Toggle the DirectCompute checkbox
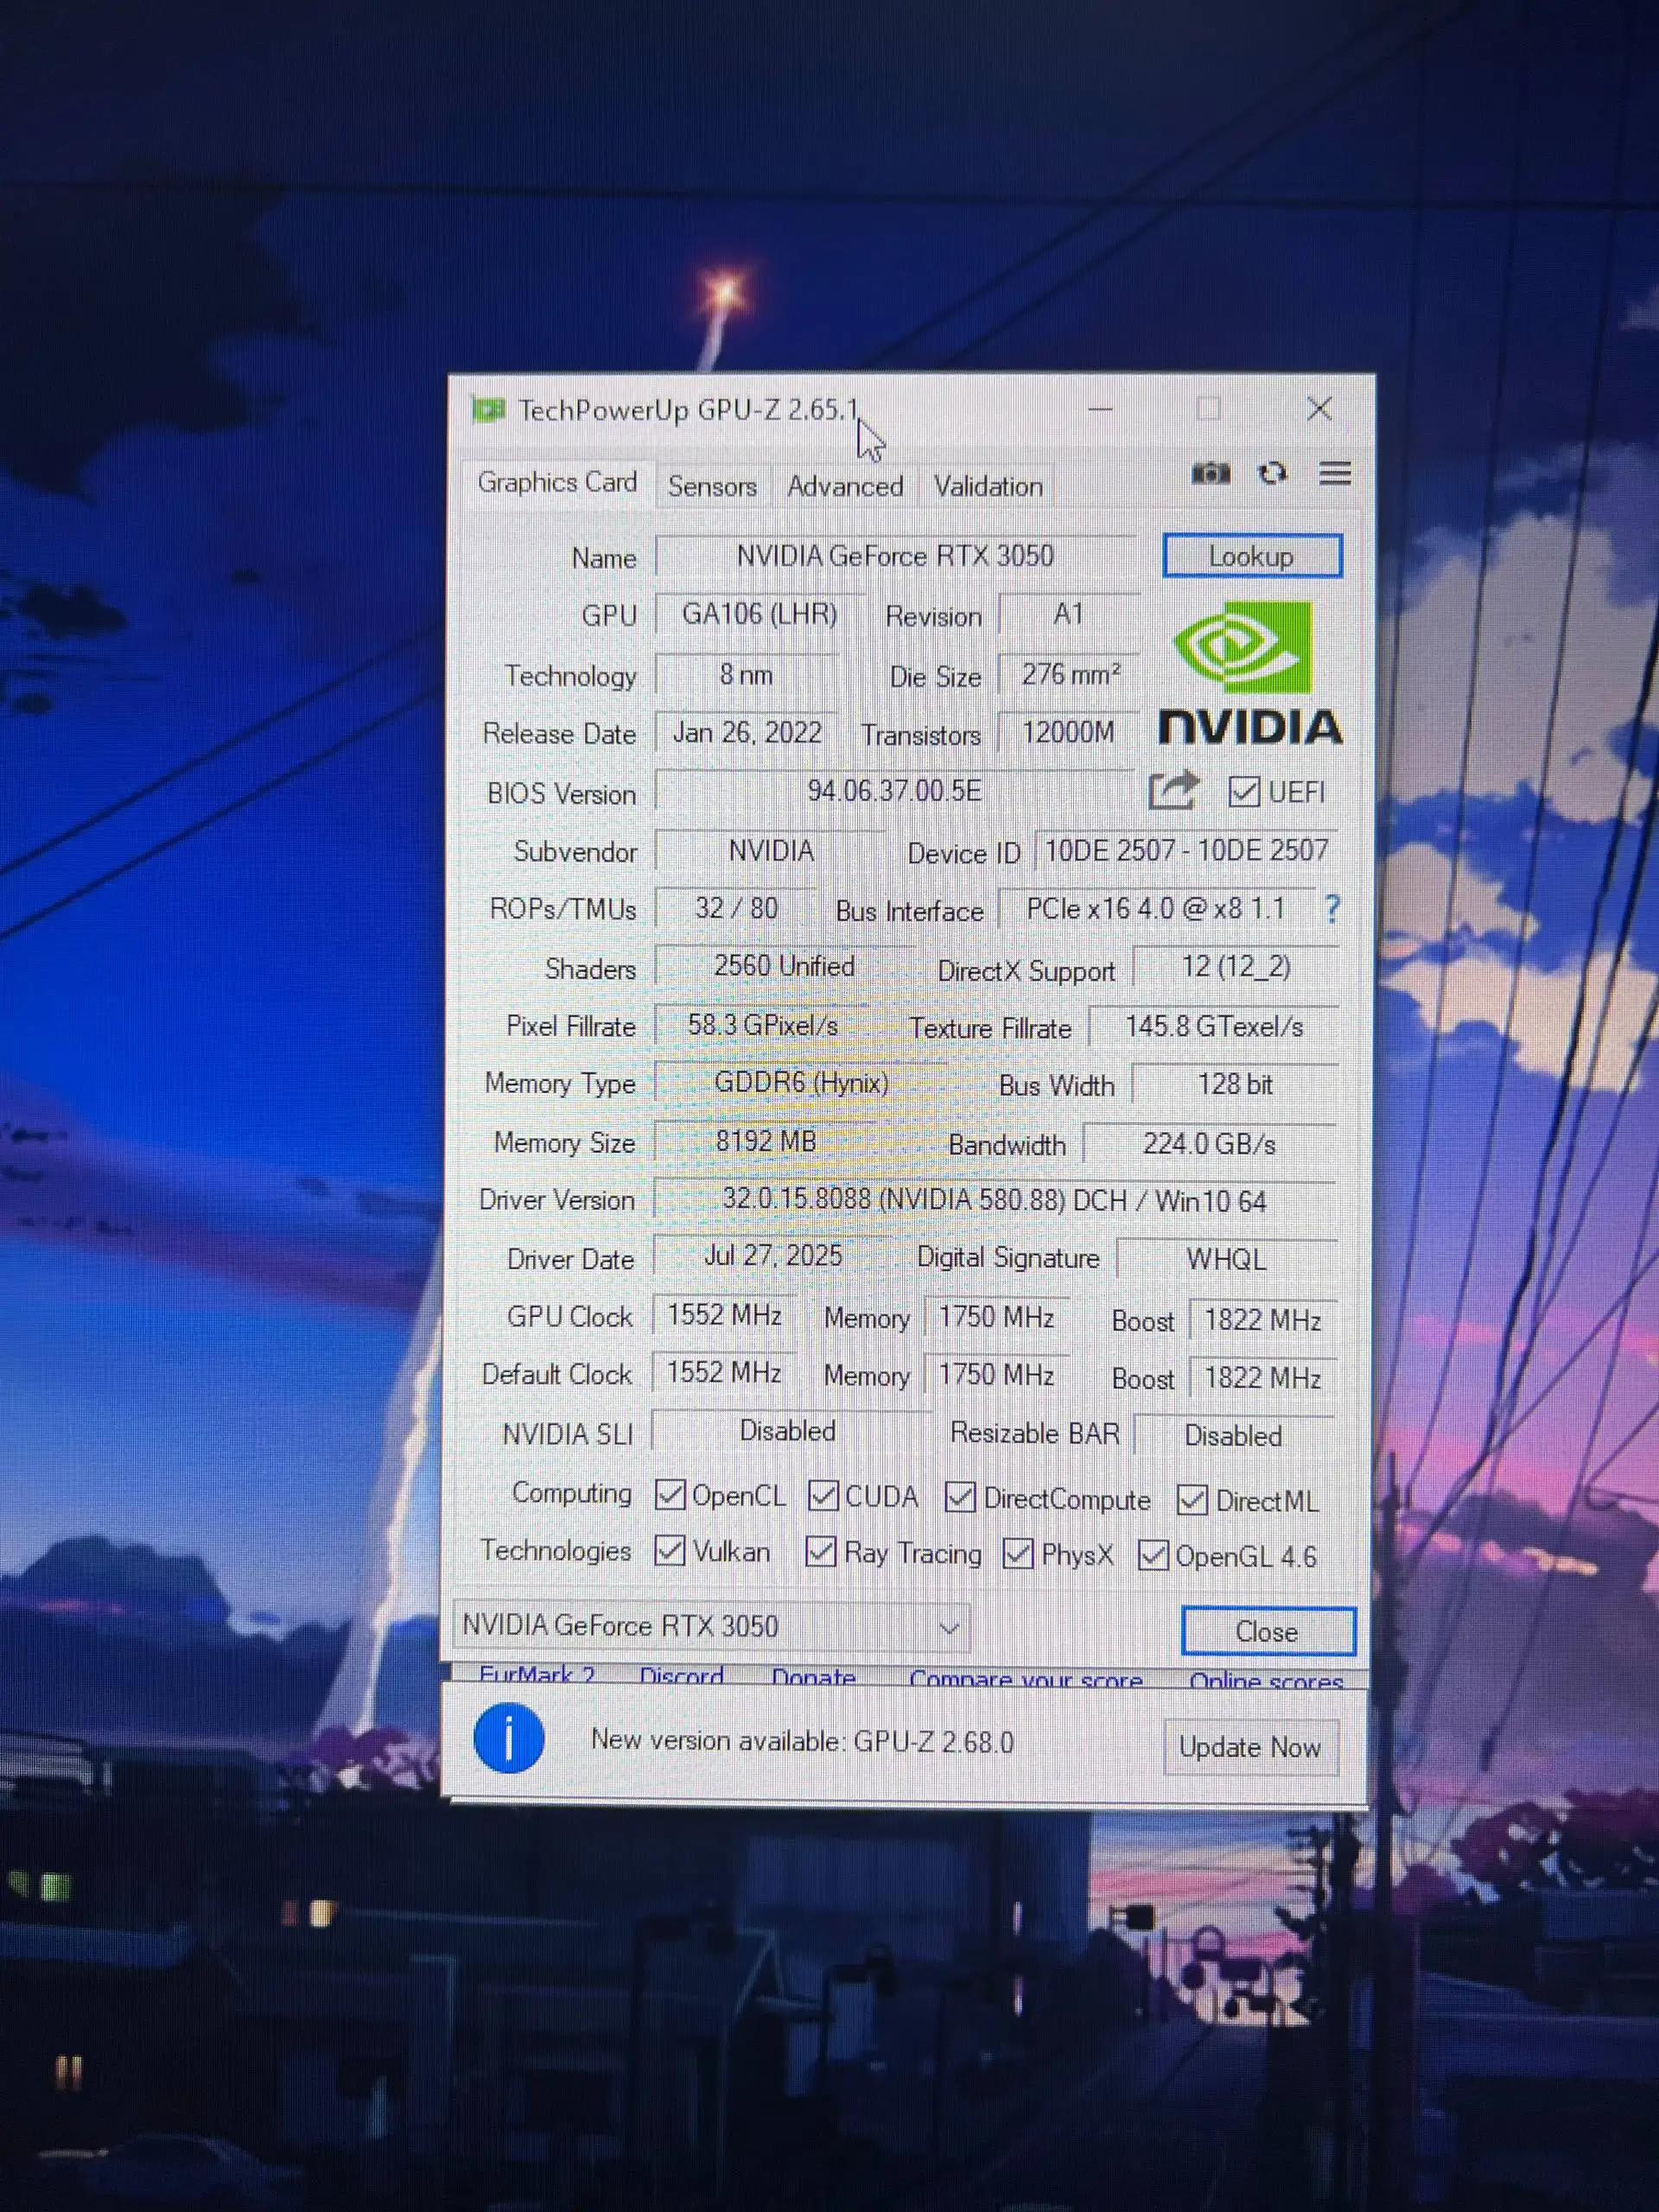Viewport: 1659px width, 2212px height. 960,1497
